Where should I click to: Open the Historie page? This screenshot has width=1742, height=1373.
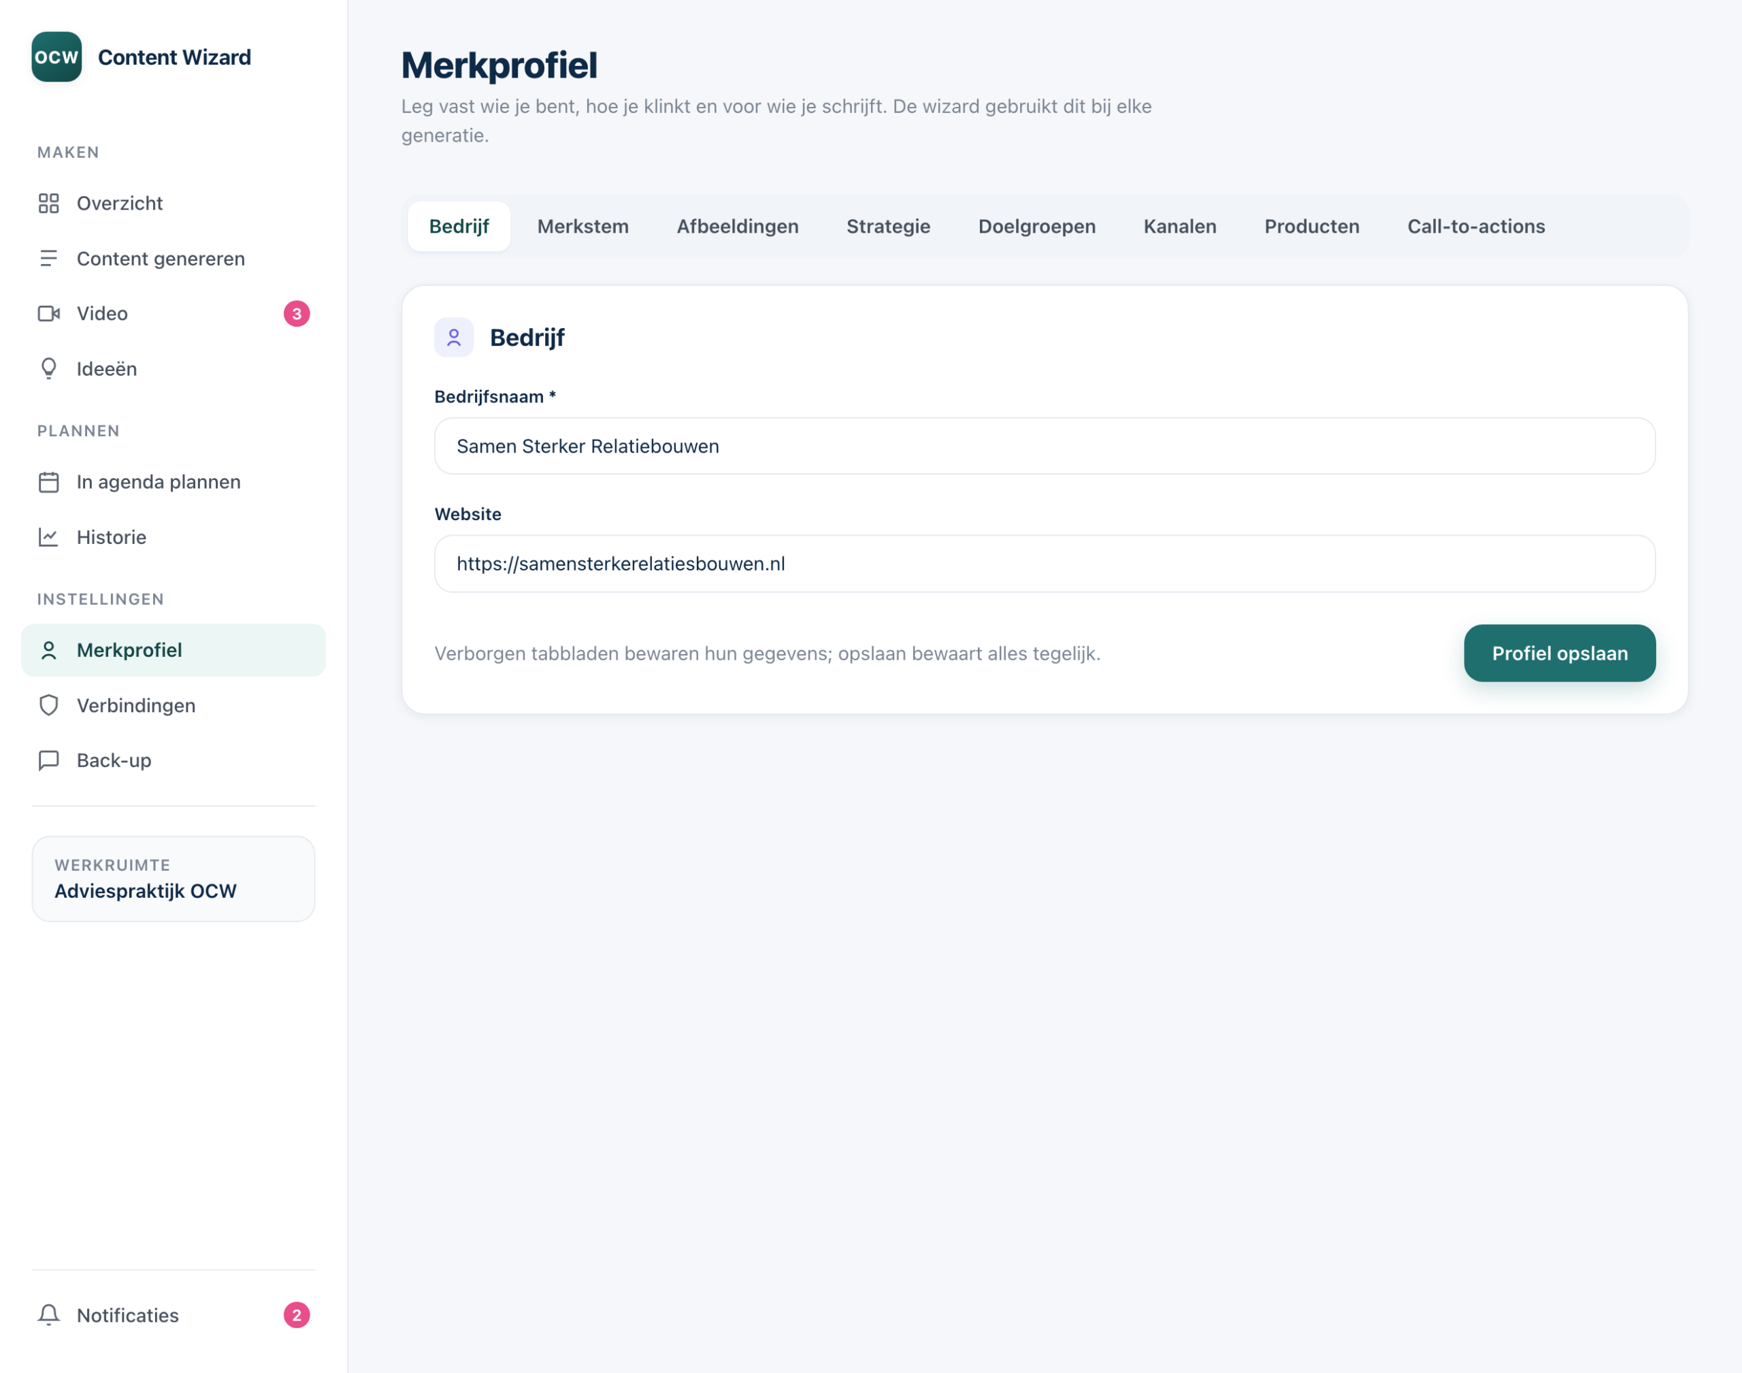[174, 538]
